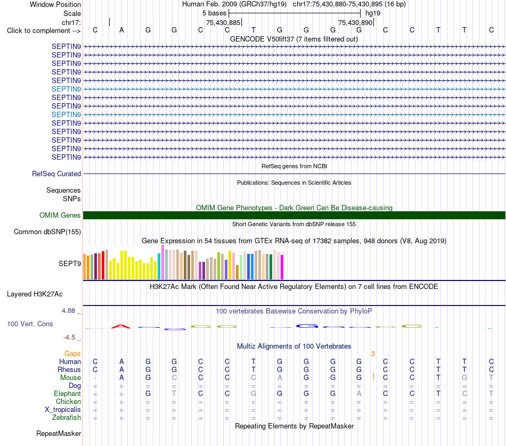
Task: Open the GTEx Gene Expression track title
Action: (x=293, y=241)
